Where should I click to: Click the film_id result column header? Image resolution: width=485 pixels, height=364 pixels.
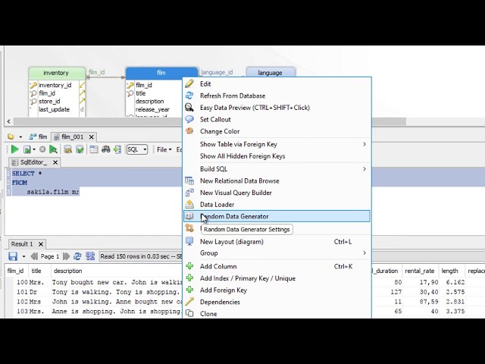tap(15, 271)
